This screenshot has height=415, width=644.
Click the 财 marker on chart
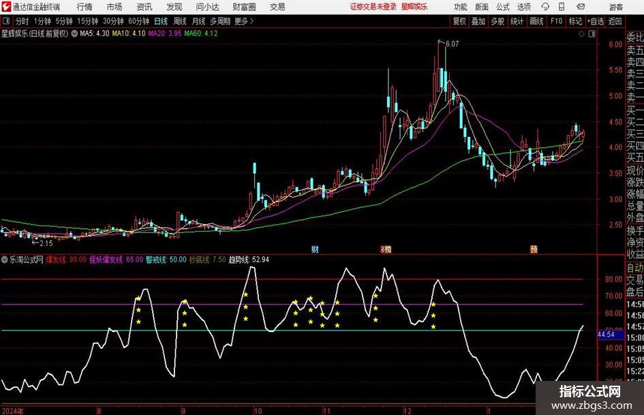tap(315, 249)
